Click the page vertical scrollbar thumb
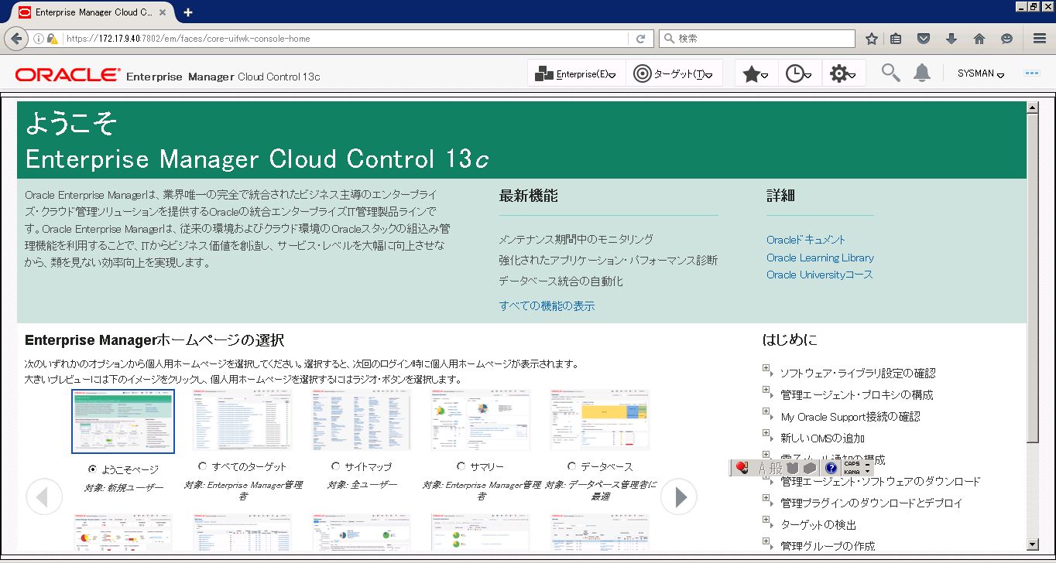The height and width of the screenshot is (563, 1056). coord(1032,278)
